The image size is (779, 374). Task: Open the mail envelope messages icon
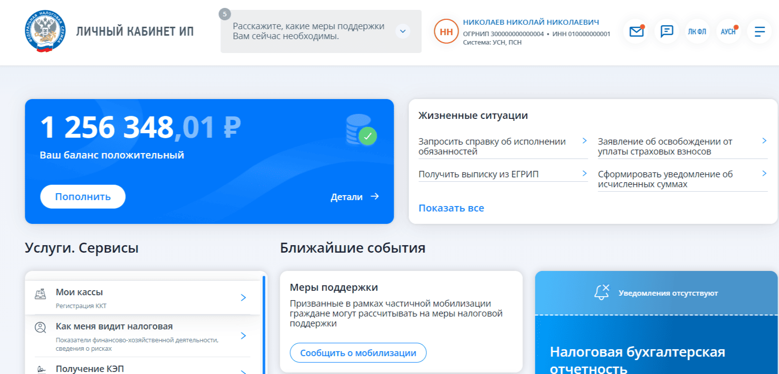click(636, 31)
